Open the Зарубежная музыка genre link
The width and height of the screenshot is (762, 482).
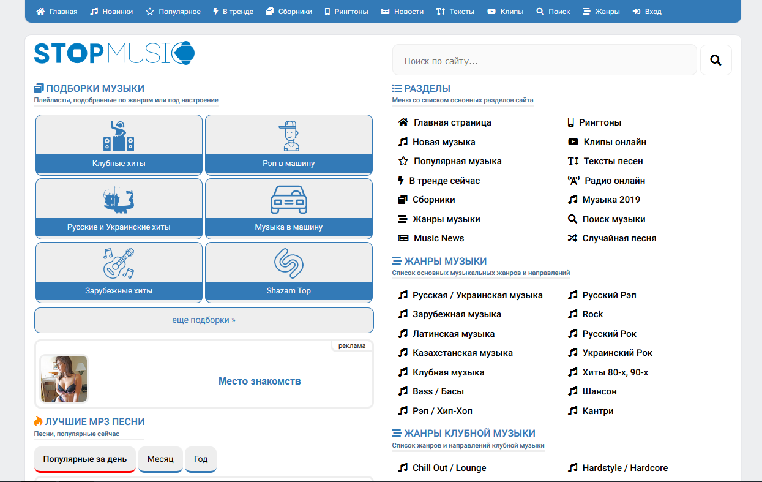point(457,314)
